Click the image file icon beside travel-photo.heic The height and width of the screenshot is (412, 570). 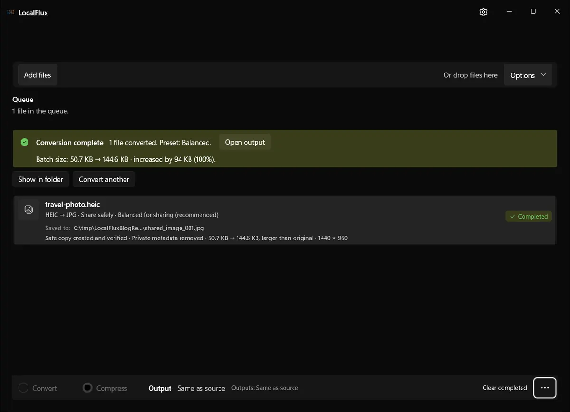[x=28, y=210]
